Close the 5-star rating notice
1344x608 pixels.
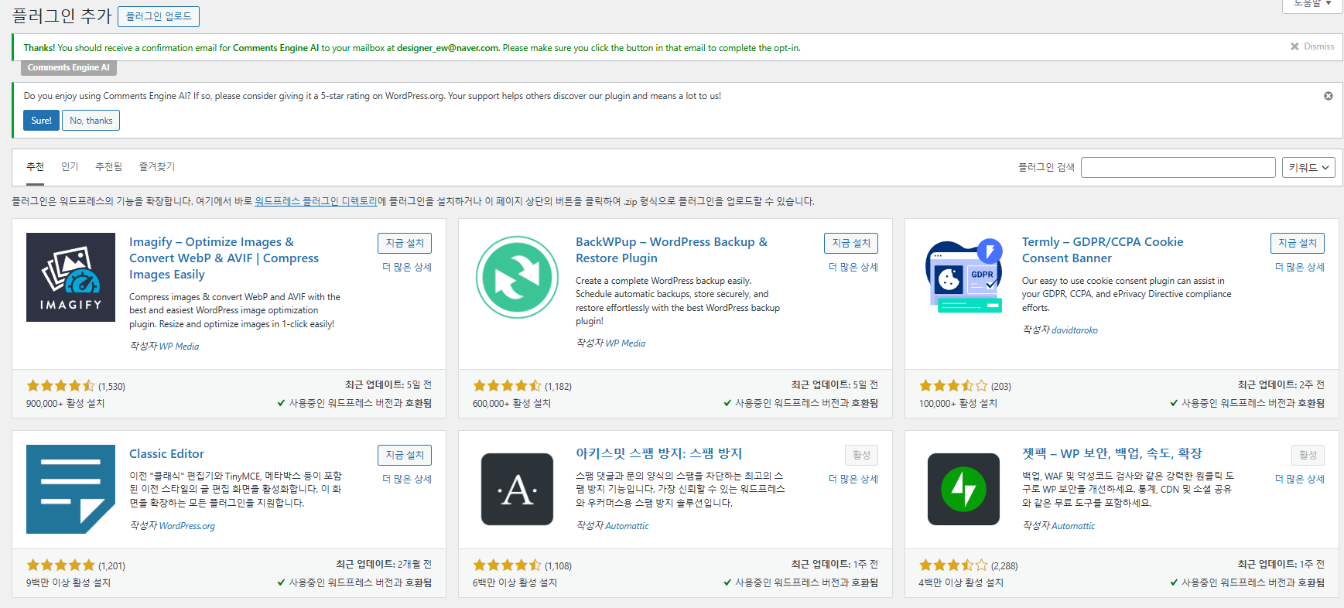1329,96
